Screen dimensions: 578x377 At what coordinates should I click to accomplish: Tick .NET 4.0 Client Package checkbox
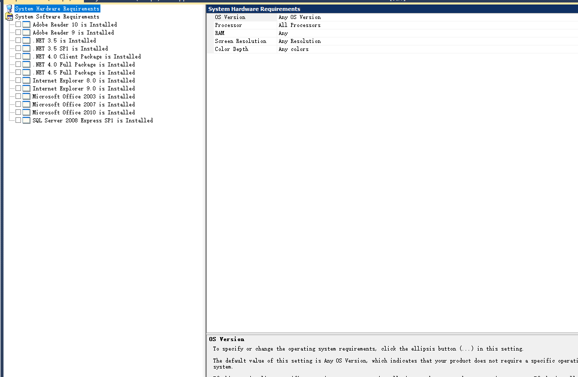tap(18, 56)
